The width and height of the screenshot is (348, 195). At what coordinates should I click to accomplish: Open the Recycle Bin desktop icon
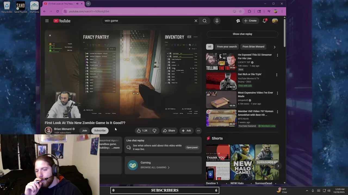(7, 7)
